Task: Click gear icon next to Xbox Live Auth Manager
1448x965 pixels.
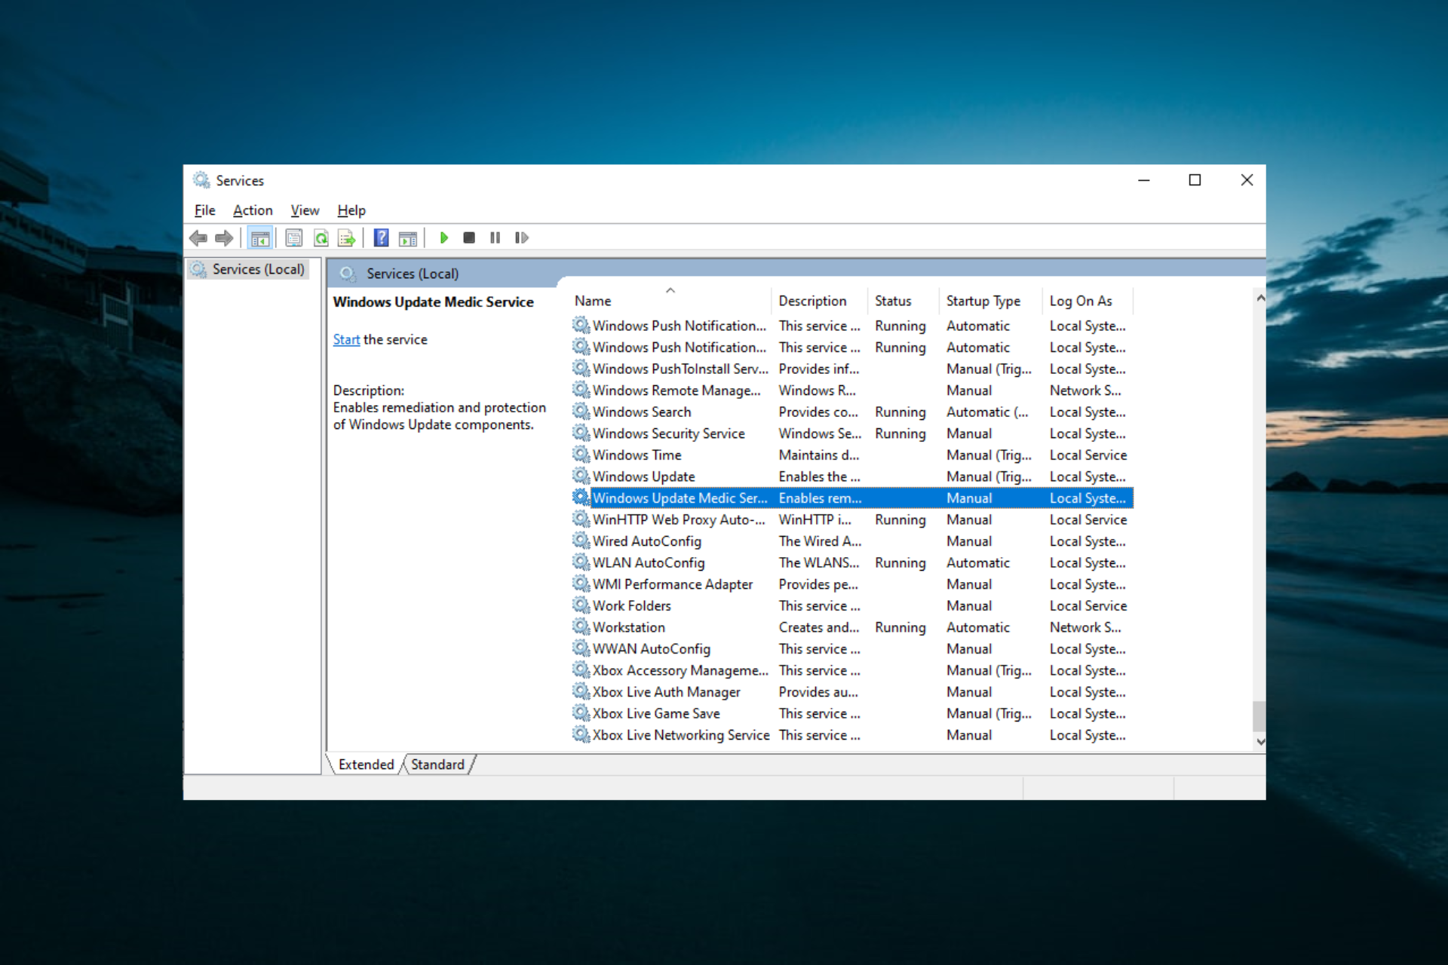Action: click(581, 691)
